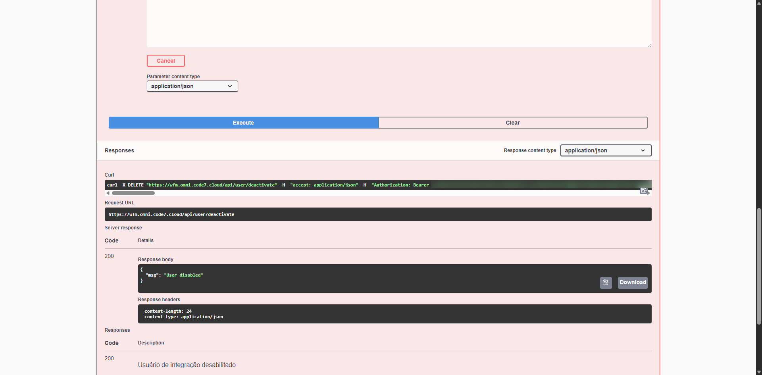This screenshot has height=375, width=762.
Task: Click the request body resize handle
Action: pyautogui.click(x=649, y=45)
